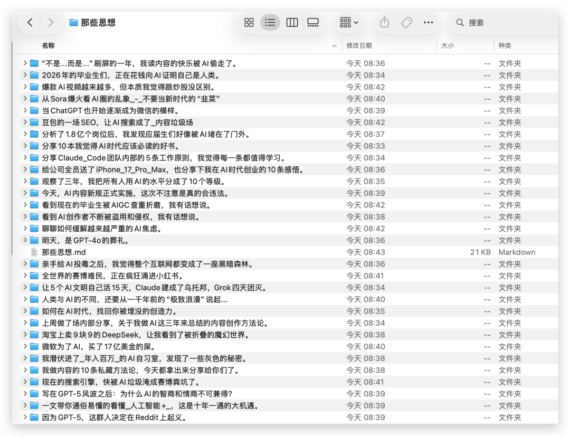Expand the 现在的搜索引擎 folder

[25, 382]
